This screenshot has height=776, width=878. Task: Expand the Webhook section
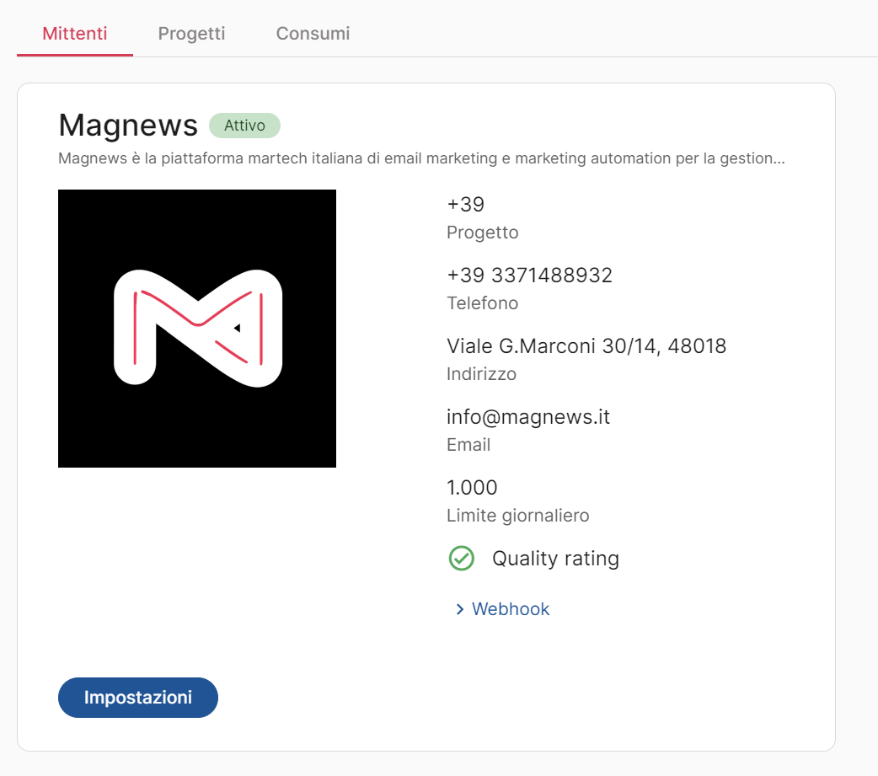(503, 608)
